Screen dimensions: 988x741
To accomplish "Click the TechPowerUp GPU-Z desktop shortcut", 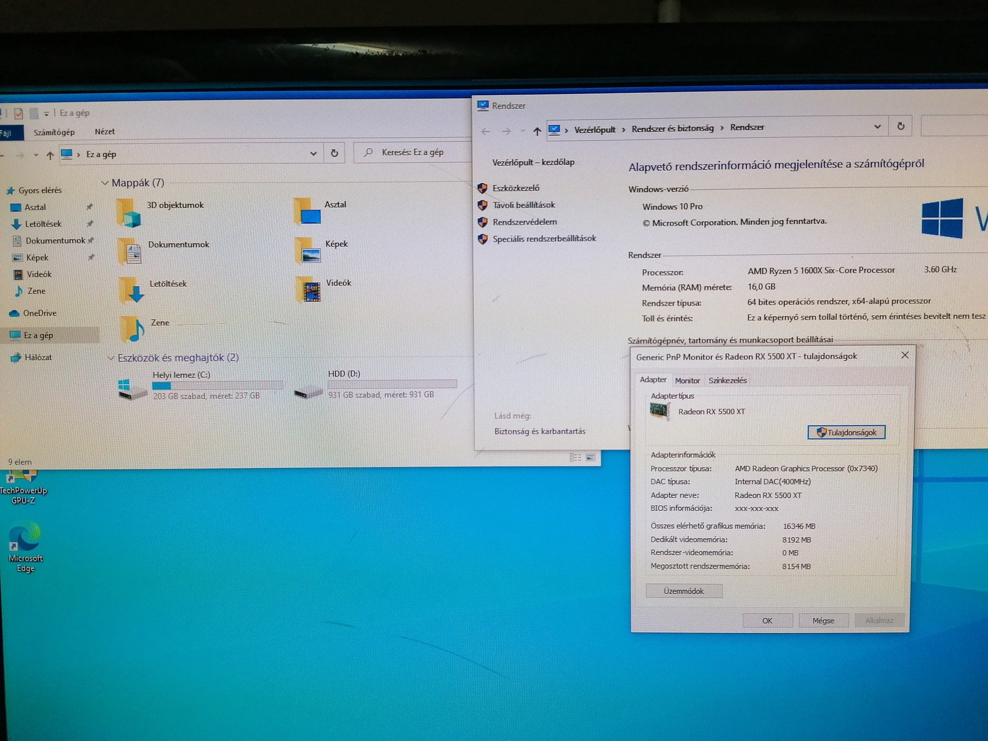I will point(22,487).
